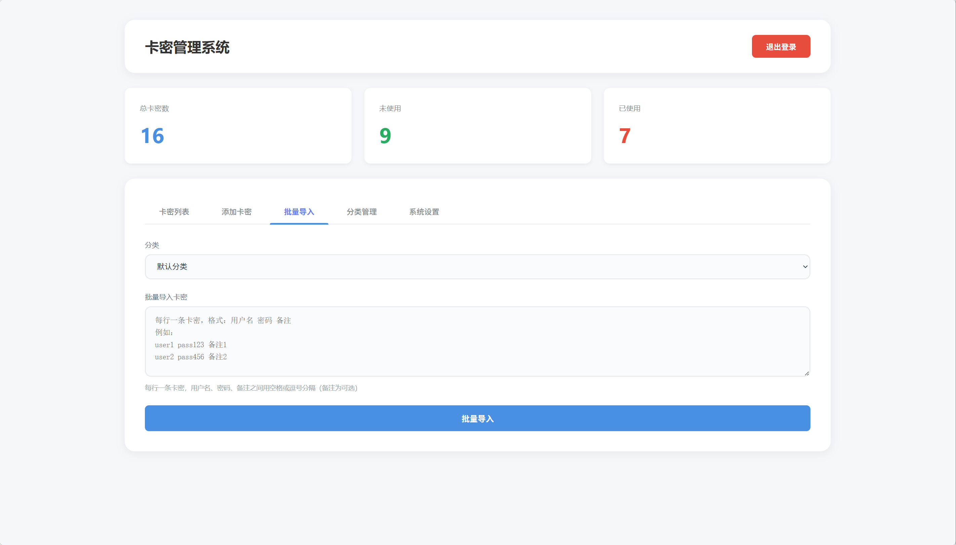Switch to the 添加卡密 tab
The height and width of the screenshot is (545, 956).
(x=237, y=212)
